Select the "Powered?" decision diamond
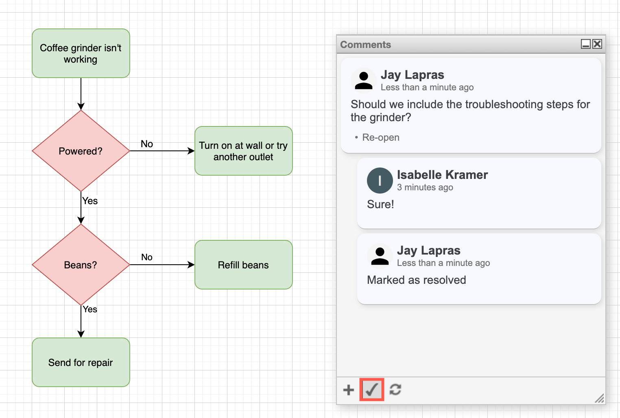Viewport: 620px width, 418px height. [x=81, y=151]
